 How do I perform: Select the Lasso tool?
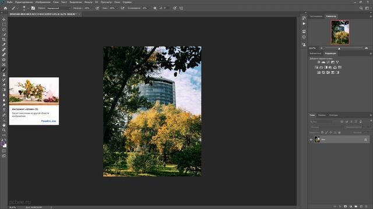pyautogui.click(x=4, y=30)
